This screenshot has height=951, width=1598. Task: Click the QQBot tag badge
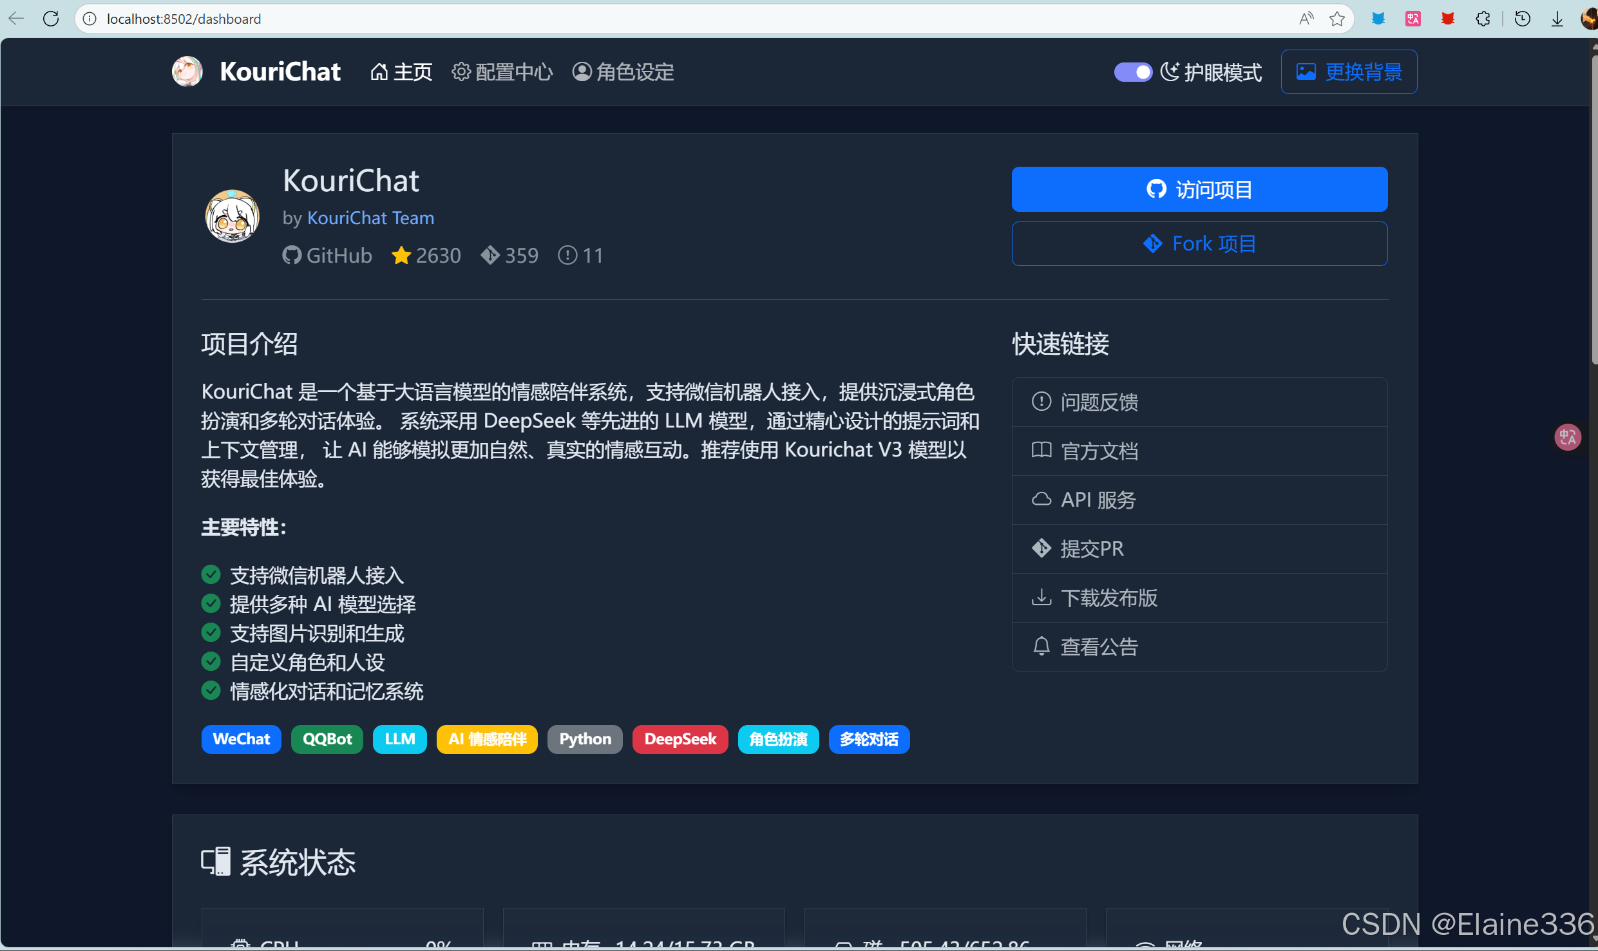tap(327, 739)
